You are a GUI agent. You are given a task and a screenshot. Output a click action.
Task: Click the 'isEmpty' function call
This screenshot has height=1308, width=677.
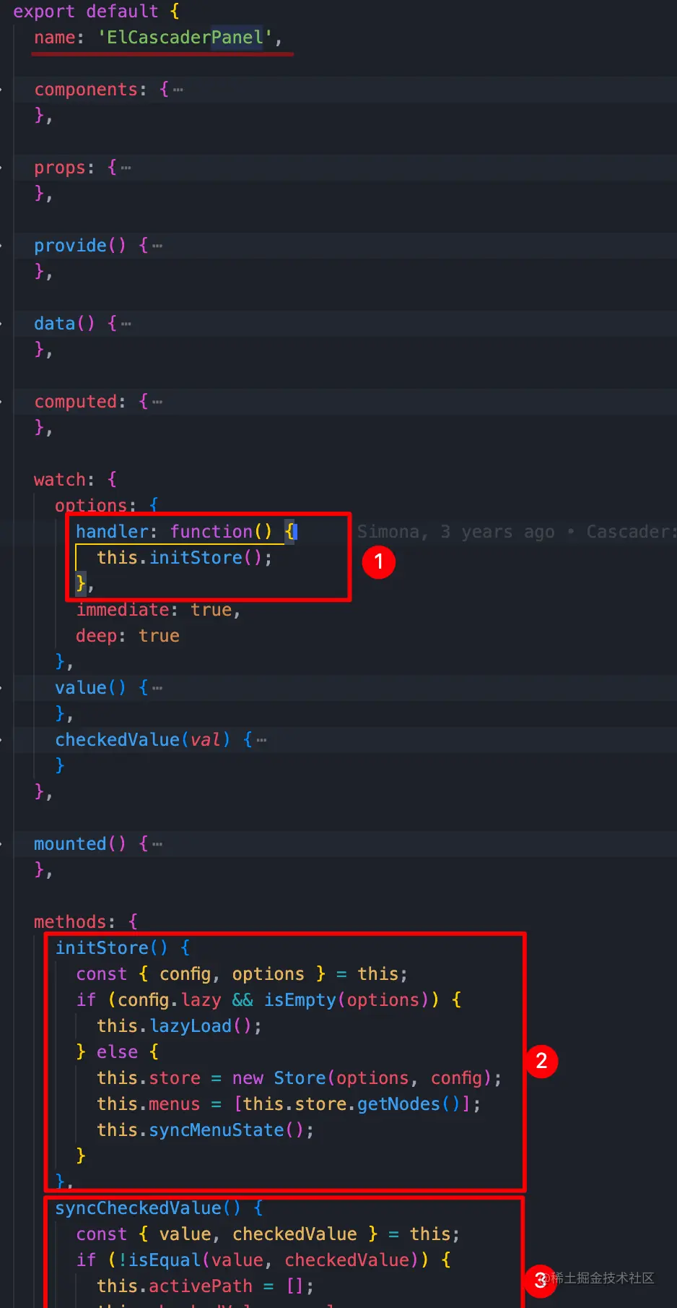click(300, 1000)
